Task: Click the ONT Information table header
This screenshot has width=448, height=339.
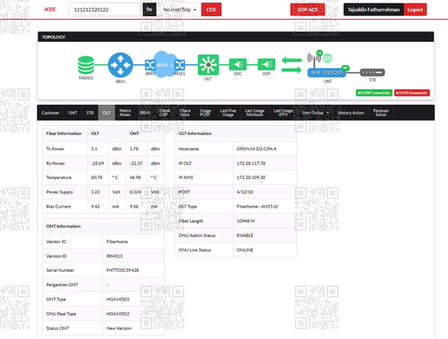Action: point(104,226)
